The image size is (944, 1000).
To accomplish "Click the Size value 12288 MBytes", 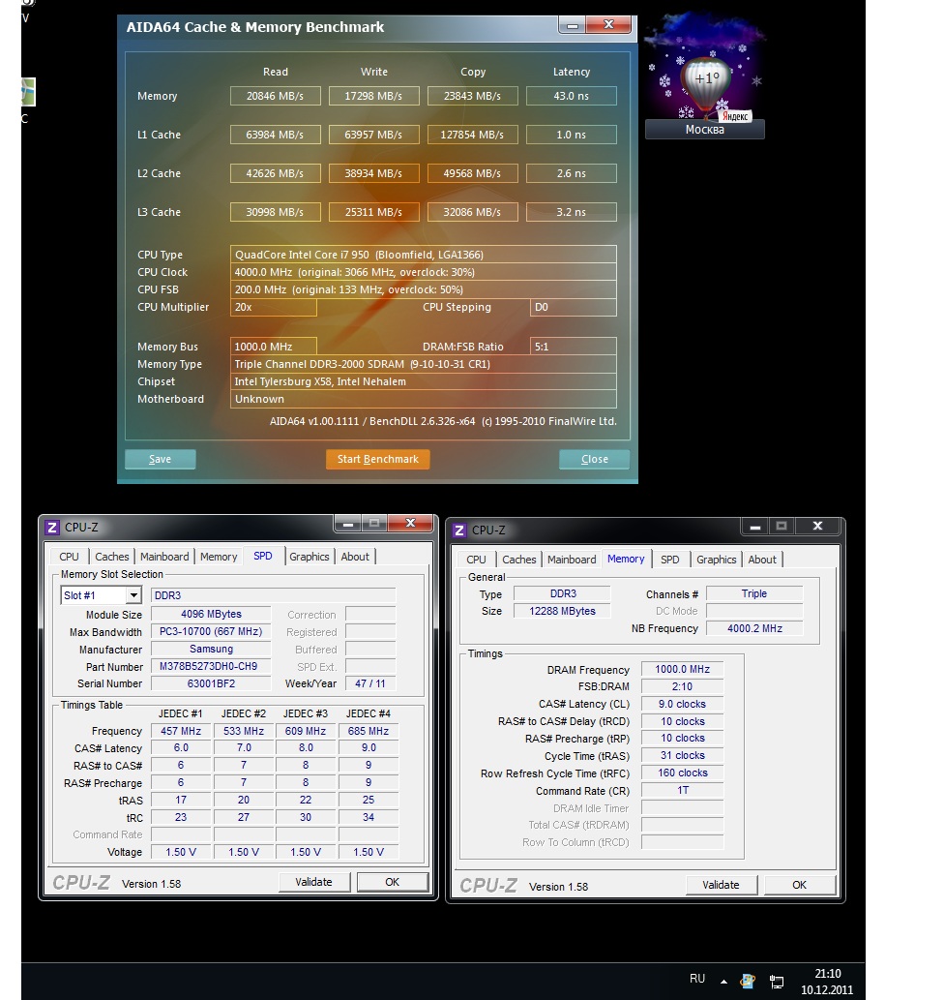I will coord(562,611).
